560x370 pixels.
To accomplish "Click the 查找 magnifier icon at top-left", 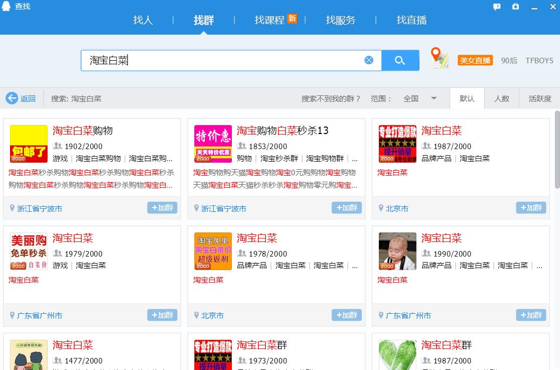I will pyautogui.click(x=6, y=7).
